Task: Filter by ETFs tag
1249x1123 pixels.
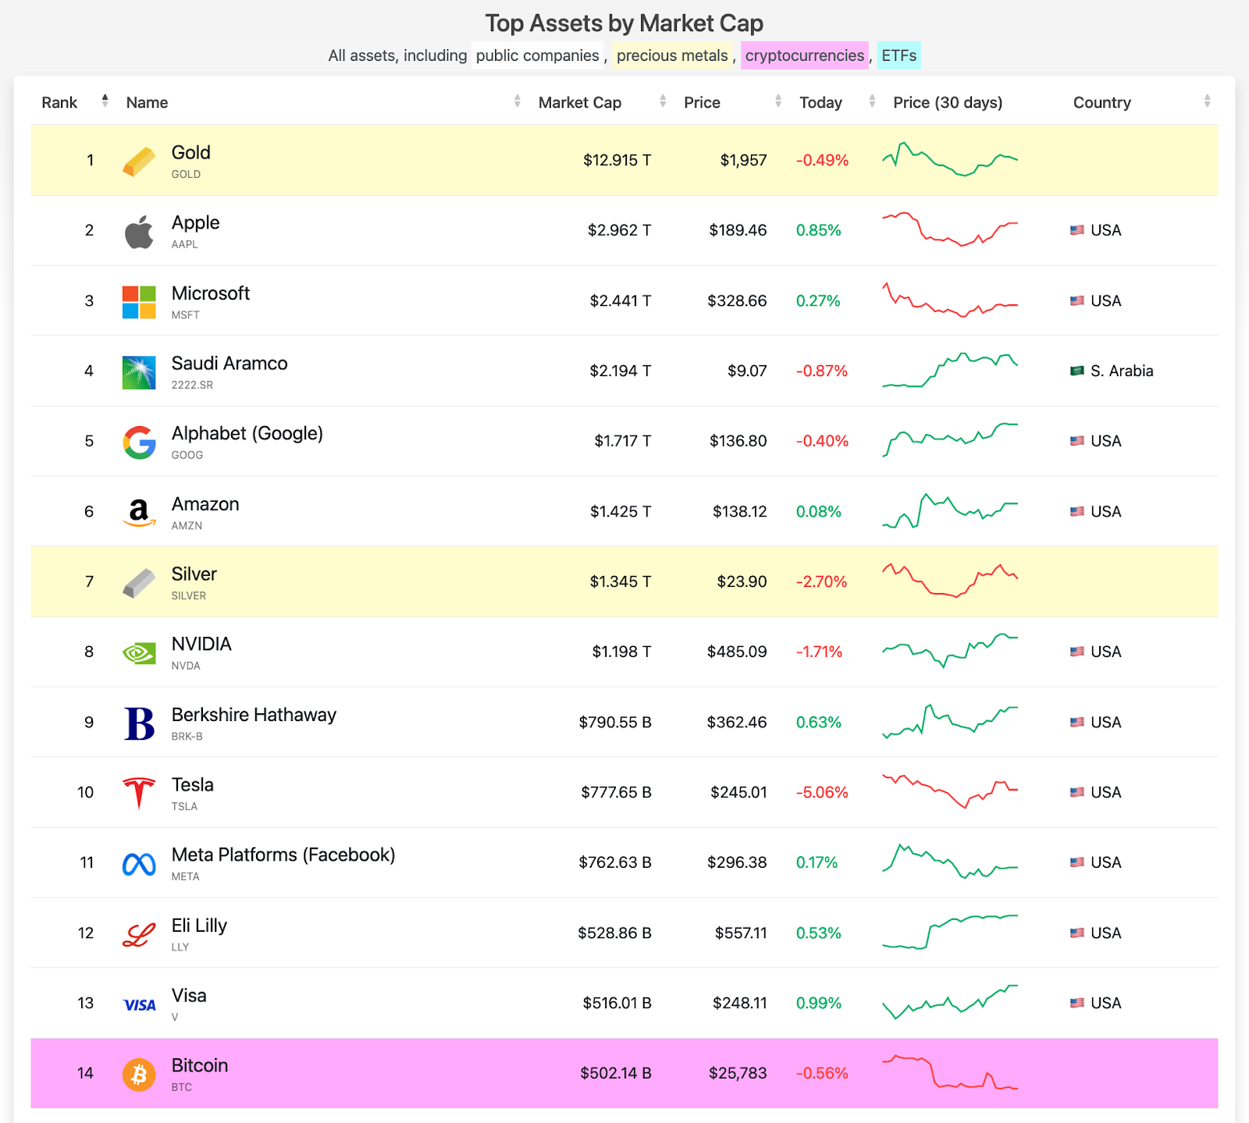Action: coord(899,55)
